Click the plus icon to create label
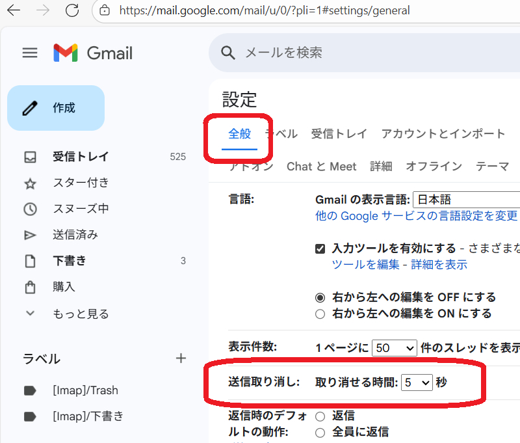The width and height of the screenshot is (520, 443). [181, 358]
